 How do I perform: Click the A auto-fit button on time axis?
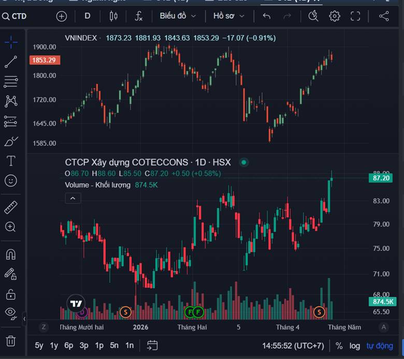[x=384, y=327]
